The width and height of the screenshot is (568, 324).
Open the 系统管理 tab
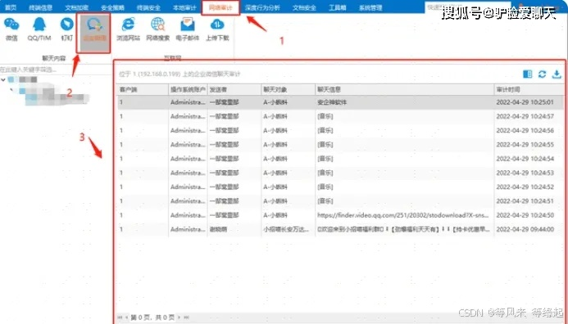pyautogui.click(x=370, y=7)
